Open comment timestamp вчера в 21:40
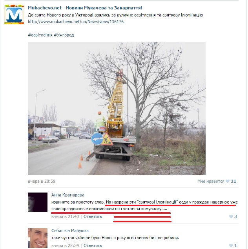This screenshot has width=248, height=249. point(65,216)
